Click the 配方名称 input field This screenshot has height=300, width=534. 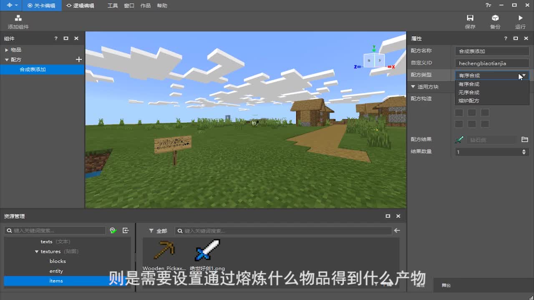coord(492,51)
